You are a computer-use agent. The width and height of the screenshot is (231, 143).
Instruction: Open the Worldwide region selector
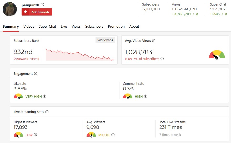(x=105, y=40)
